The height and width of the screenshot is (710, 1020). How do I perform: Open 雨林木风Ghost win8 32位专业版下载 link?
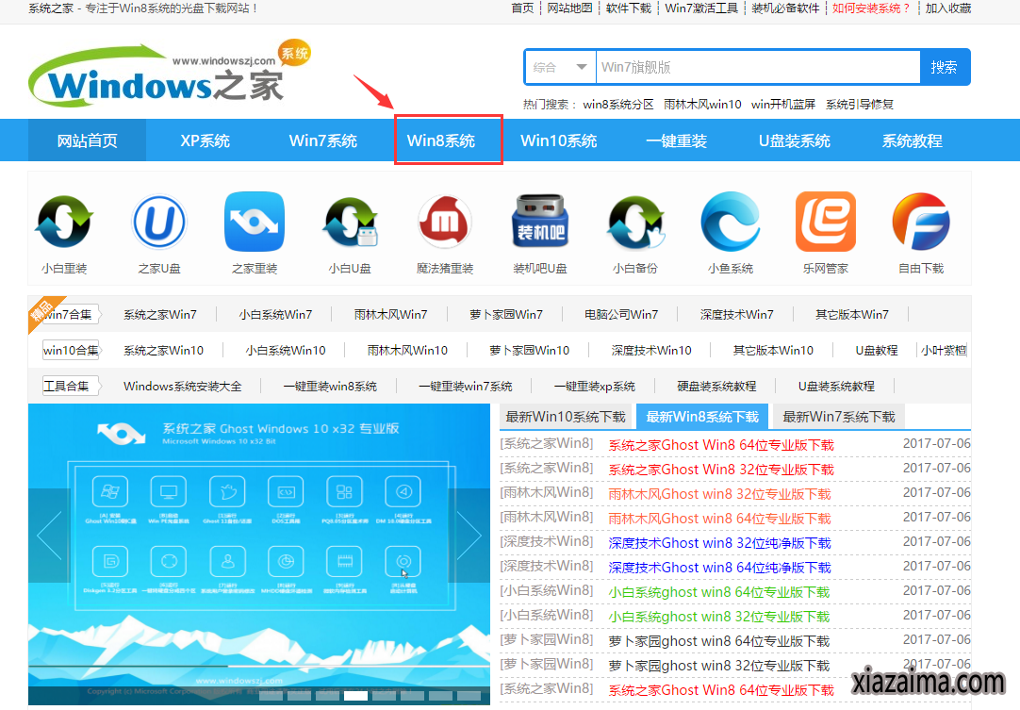(x=719, y=494)
